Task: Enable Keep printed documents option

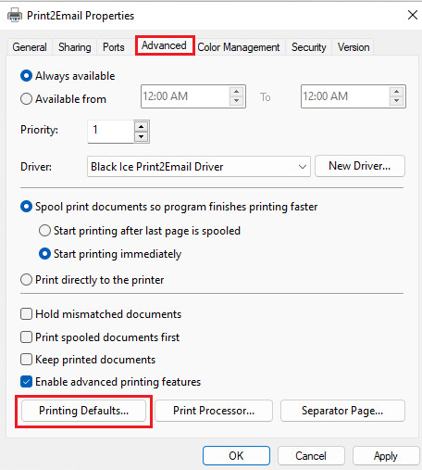Action: pyautogui.click(x=26, y=360)
